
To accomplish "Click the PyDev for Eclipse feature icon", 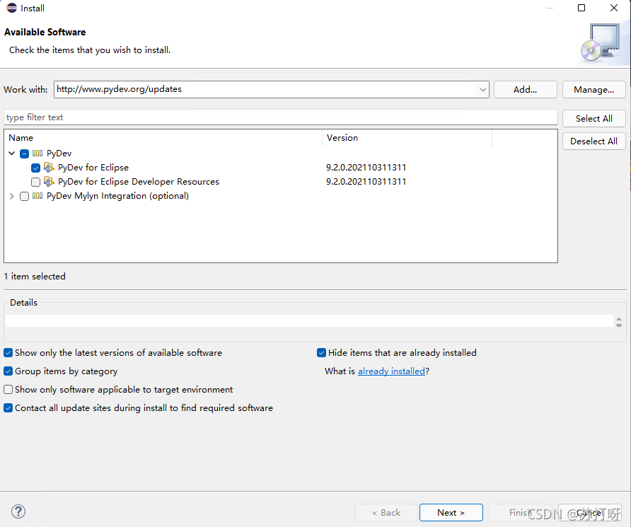I will 49,168.
